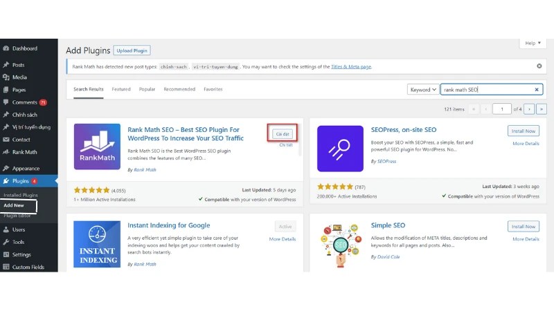
Task: Switch to the Popular tab
Action: click(x=147, y=89)
